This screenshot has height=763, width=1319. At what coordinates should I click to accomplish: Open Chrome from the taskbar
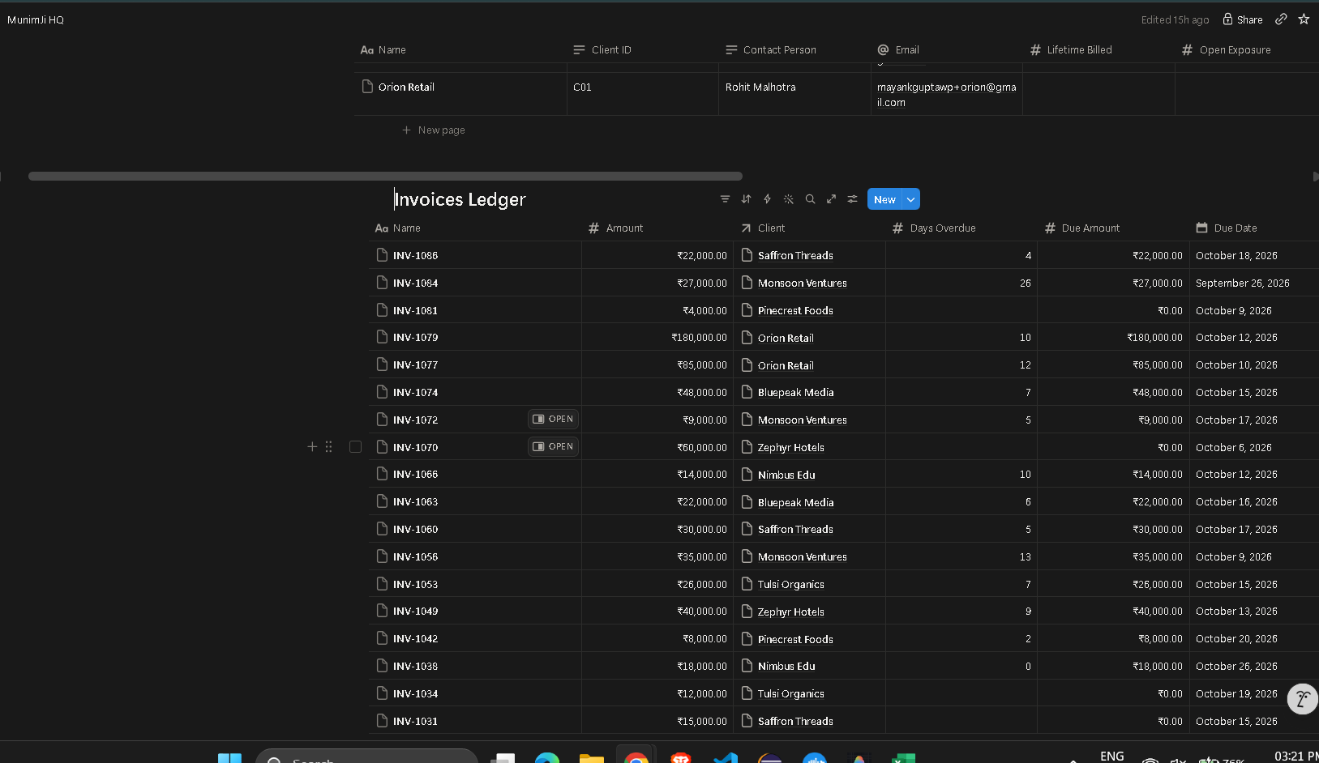click(x=636, y=757)
